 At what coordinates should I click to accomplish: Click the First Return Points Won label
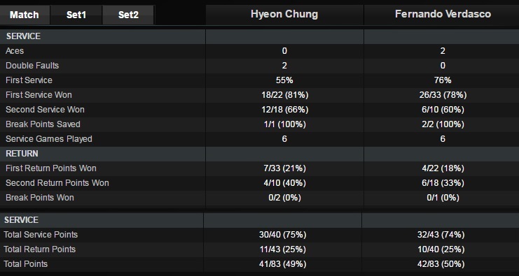(x=51, y=168)
